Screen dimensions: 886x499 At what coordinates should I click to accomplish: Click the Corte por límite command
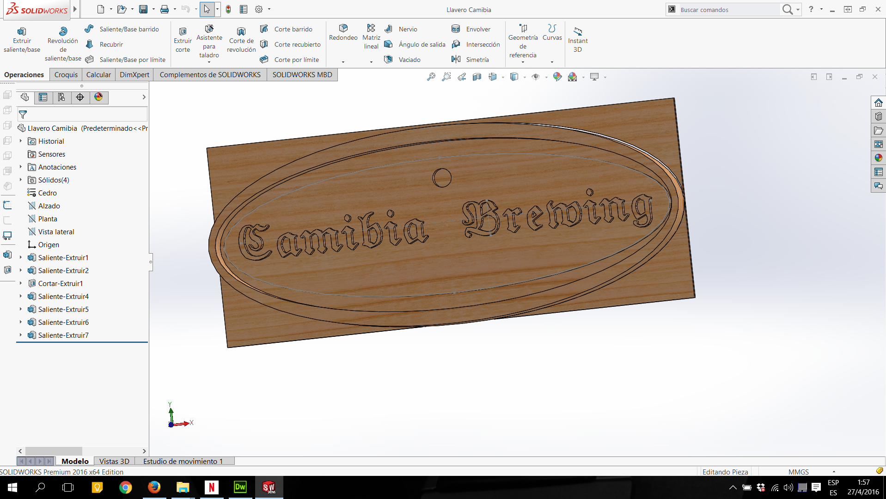click(289, 60)
